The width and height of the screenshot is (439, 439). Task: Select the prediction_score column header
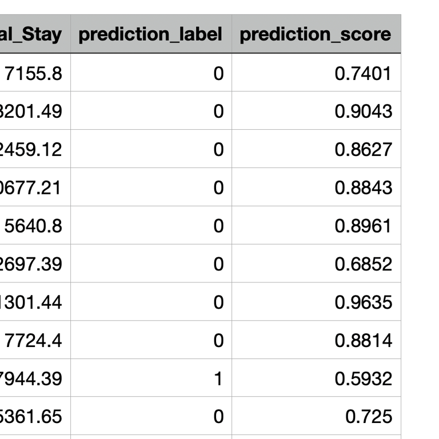(x=316, y=34)
